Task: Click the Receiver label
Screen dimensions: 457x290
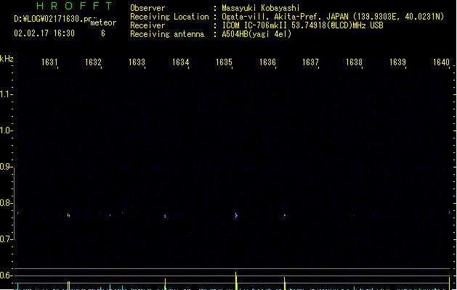Action: coord(147,25)
